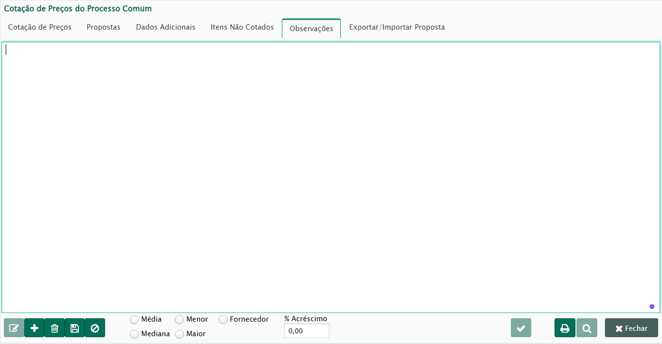Print using the printer icon
Image resolution: width=662 pixels, height=344 pixels.
point(564,328)
